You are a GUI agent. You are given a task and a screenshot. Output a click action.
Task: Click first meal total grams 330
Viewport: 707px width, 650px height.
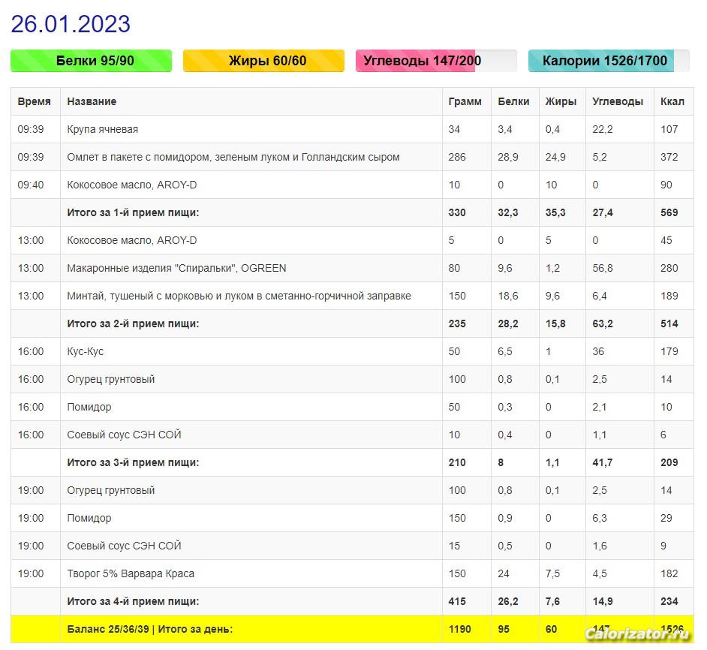click(x=457, y=212)
